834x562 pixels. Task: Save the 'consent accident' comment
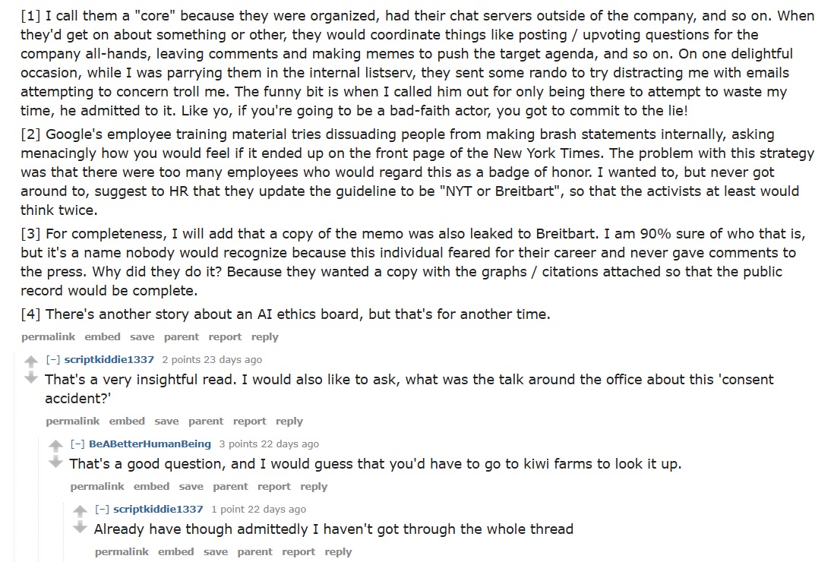(x=166, y=421)
